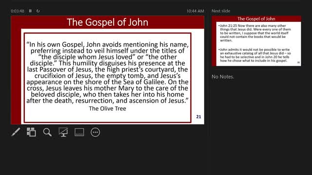Image resolution: width=312 pixels, height=175 pixels.
Task: Black or unblack the slide show
Action: click(63, 132)
